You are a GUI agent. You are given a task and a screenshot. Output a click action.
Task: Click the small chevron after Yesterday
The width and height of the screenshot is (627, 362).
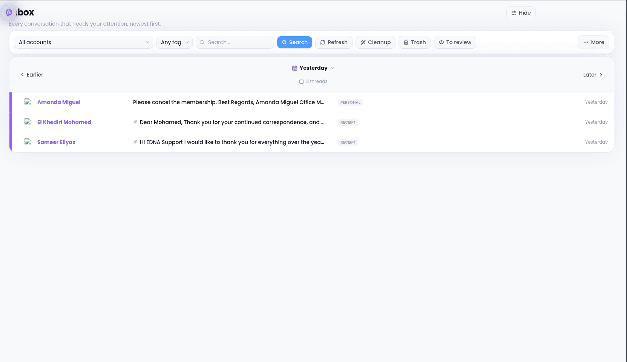tap(332, 68)
